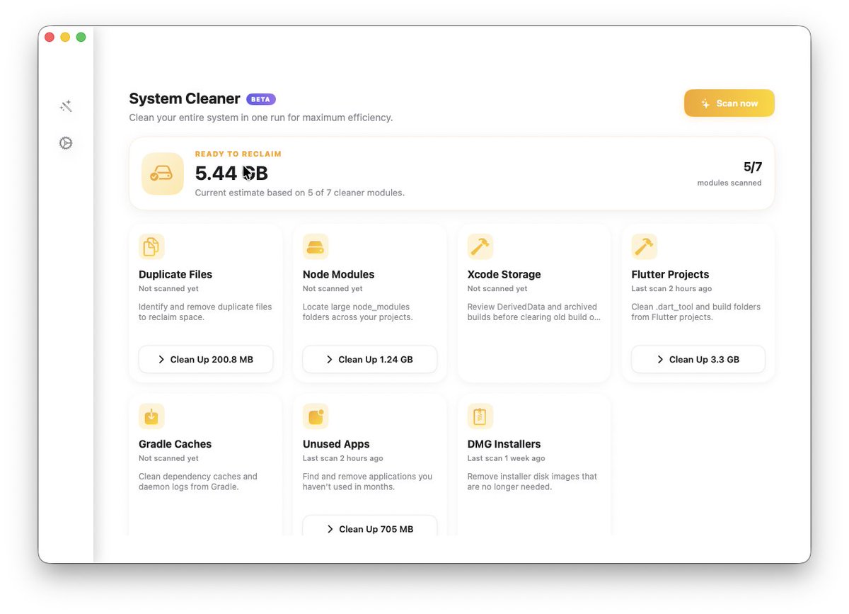Click the green zoom window button
Viewport: 849px width, 614px height.
pos(81,37)
